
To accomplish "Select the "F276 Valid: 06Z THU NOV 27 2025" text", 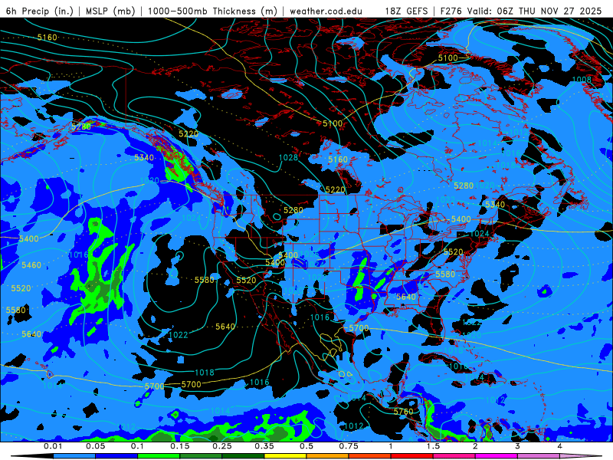I will pyautogui.click(x=521, y=11).
